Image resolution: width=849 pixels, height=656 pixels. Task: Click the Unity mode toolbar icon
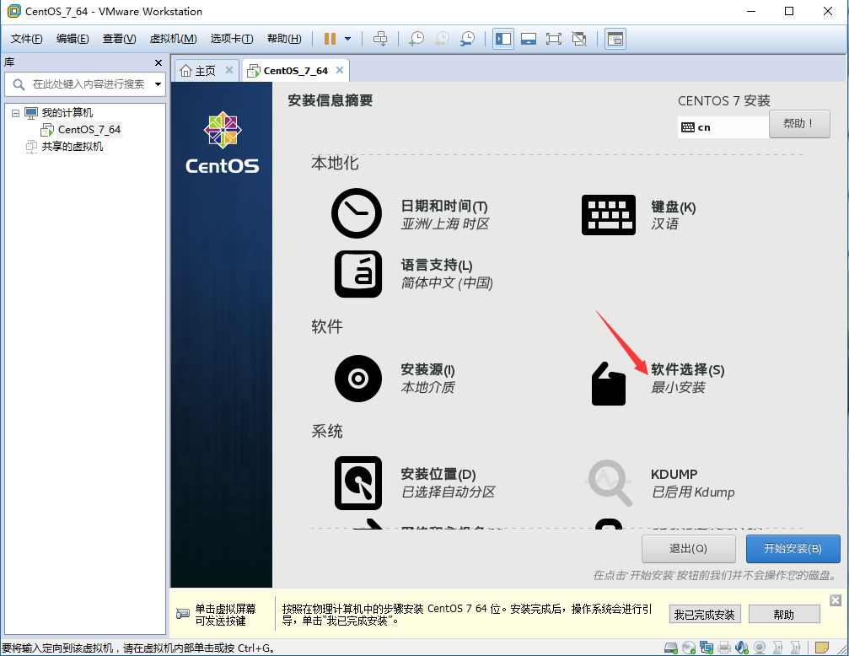point(579,39)
